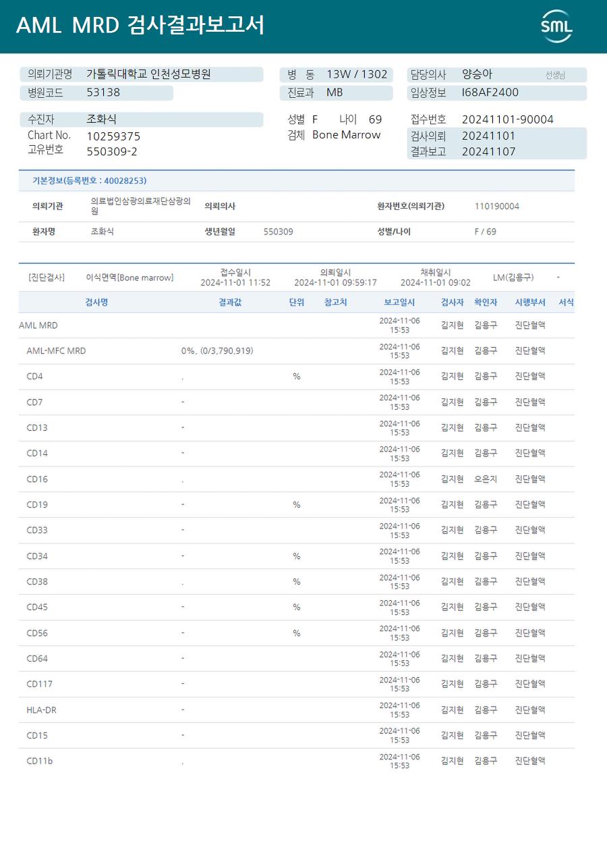
Task: Click test request date 20241101
Action: 488,136
